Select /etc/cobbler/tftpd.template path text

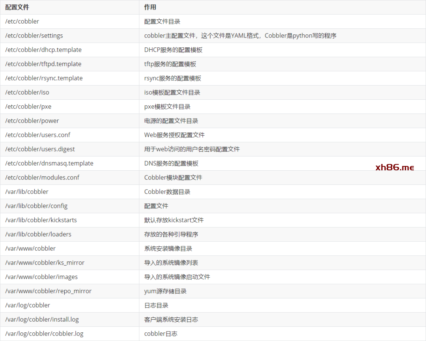(x=43, y=64)
